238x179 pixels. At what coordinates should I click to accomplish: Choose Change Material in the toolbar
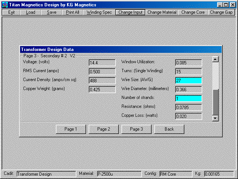162,12
